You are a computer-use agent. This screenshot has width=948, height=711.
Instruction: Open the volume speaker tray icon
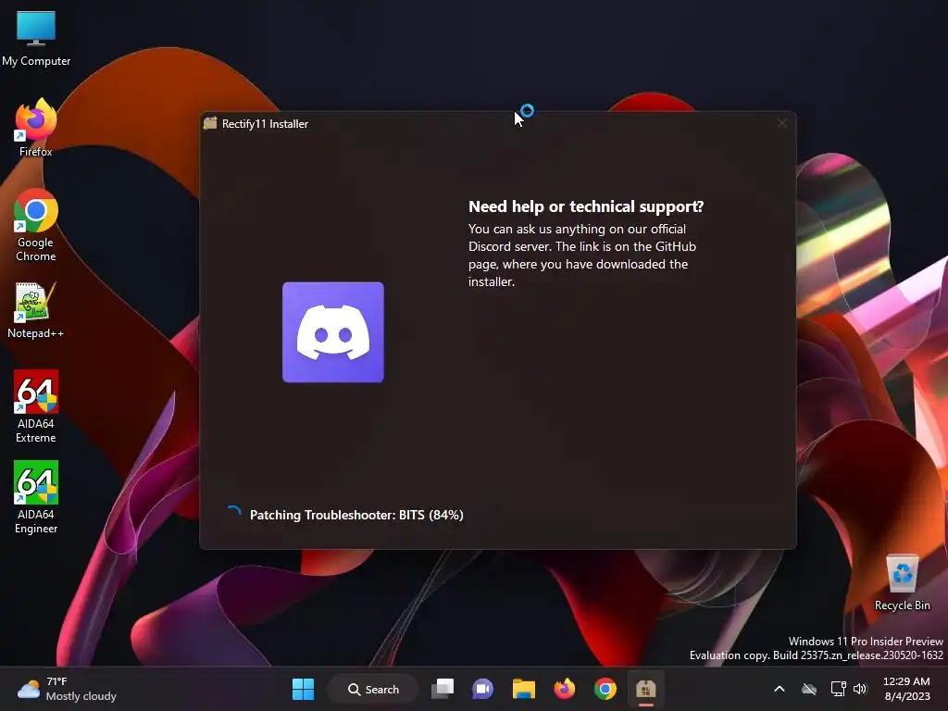coord(860,689)
